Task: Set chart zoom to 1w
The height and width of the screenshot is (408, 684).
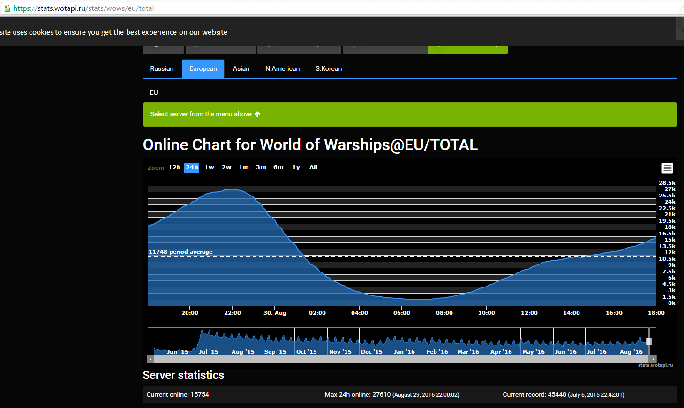Action: 209,167
